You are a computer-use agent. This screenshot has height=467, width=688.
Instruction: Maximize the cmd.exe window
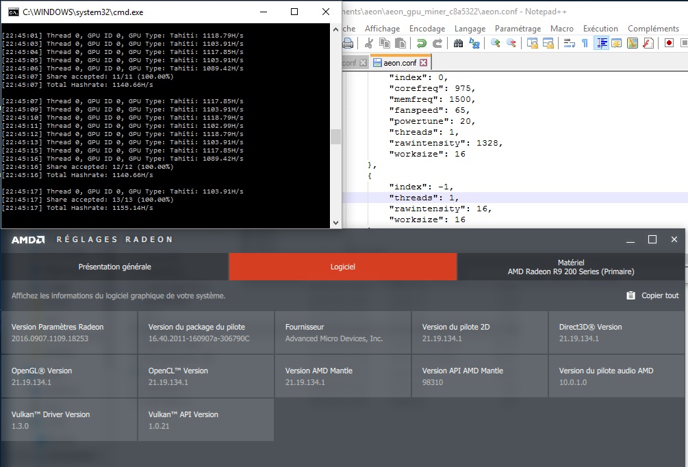pos(294,12)
